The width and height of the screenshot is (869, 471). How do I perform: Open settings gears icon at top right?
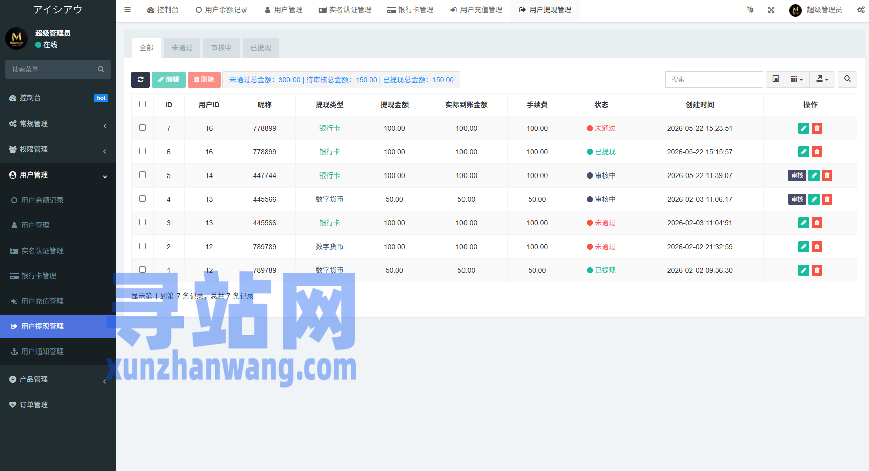click(861, 10)
